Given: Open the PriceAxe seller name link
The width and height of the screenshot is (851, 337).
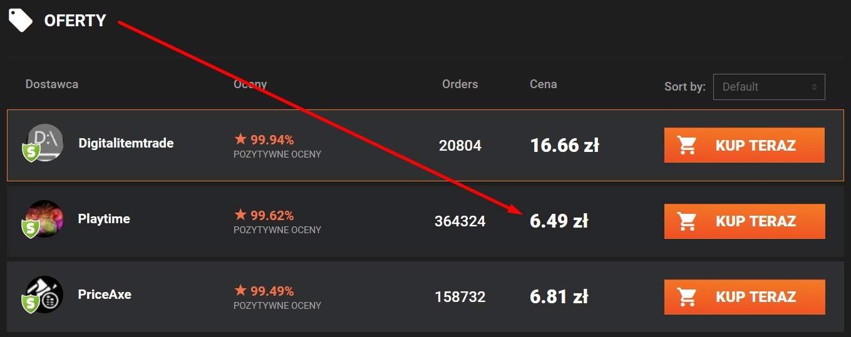Looking at the screenshot, I should pos(105,294).
